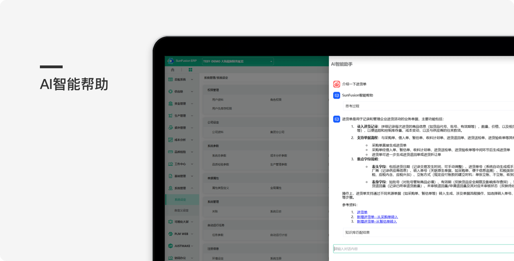Click the home icon in the toolbar

(172, 69)
